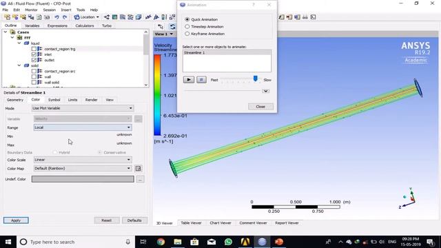Viewport: 441px width, 248px height.
Task: Toggle the wall solid checkbox
Action: (34, 83)
